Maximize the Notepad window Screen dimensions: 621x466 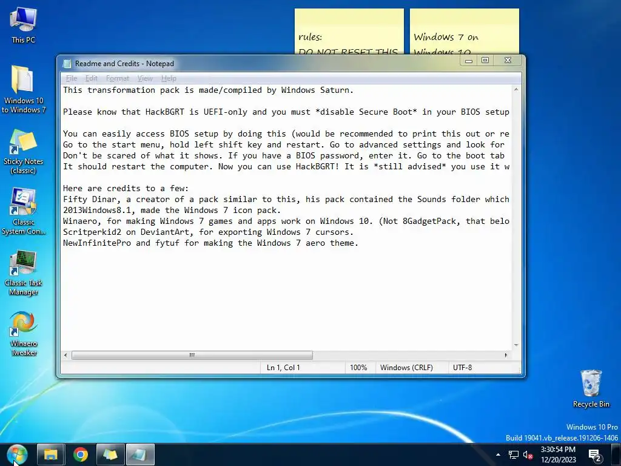pyautogui.click(x=485, y=61)
